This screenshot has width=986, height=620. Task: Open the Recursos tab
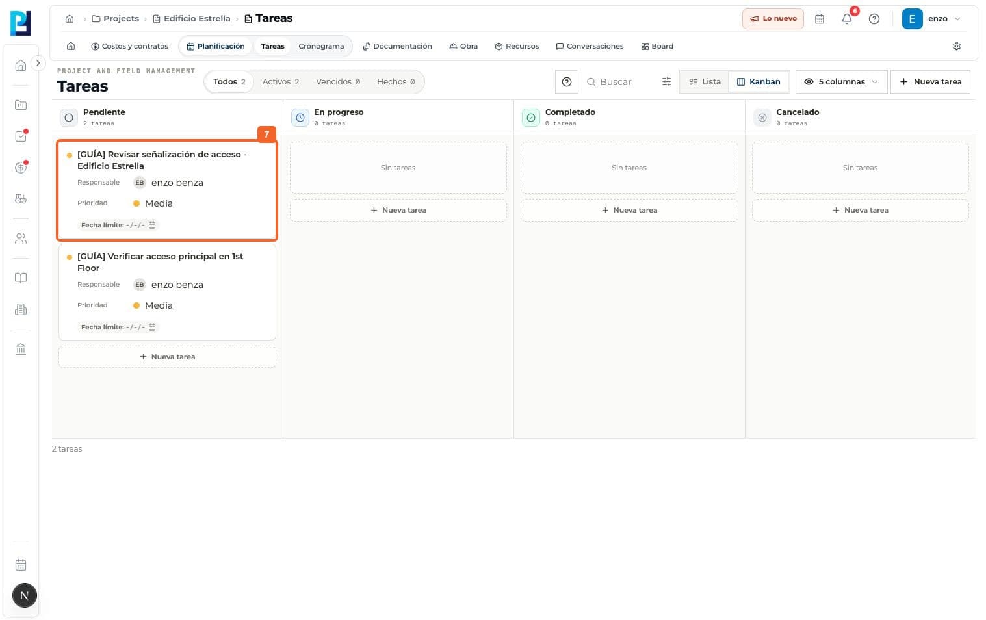pyautogui.click(x=517, y=46)
